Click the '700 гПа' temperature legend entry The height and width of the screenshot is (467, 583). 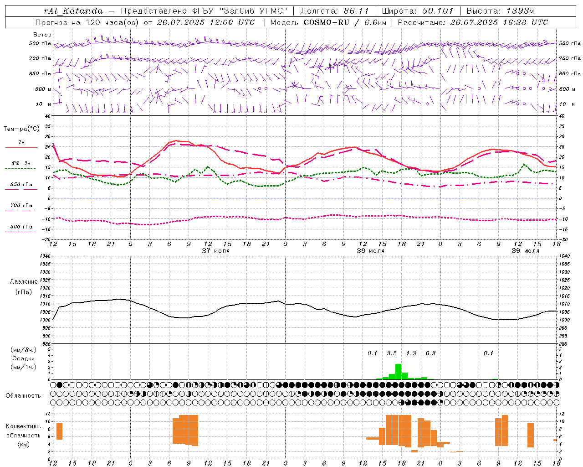click(21, 206)
